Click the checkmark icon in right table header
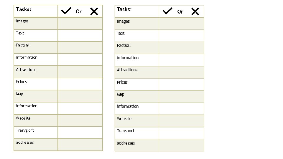 pyautogui.click(x=167, y=11)
